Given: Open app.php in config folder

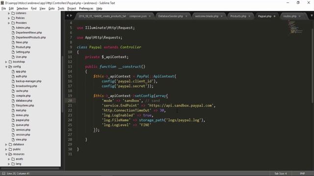Looking at the screenshot, I should click(x=21, y=71).
